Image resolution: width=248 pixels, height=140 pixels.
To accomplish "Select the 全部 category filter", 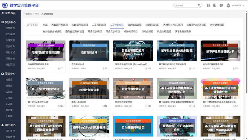I will tap(45, 25).
